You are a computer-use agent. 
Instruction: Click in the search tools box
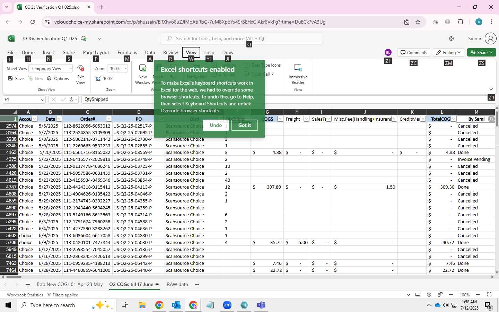(242, 38)
